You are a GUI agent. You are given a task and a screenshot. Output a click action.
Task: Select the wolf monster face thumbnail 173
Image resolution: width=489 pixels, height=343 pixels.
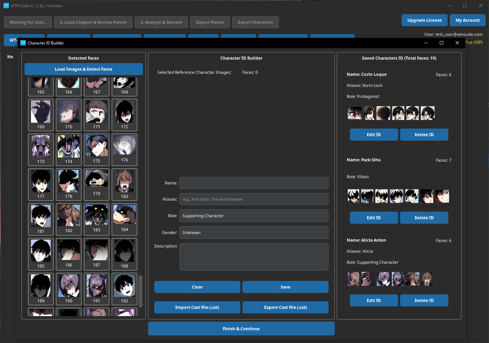click(x=41, y=146)
